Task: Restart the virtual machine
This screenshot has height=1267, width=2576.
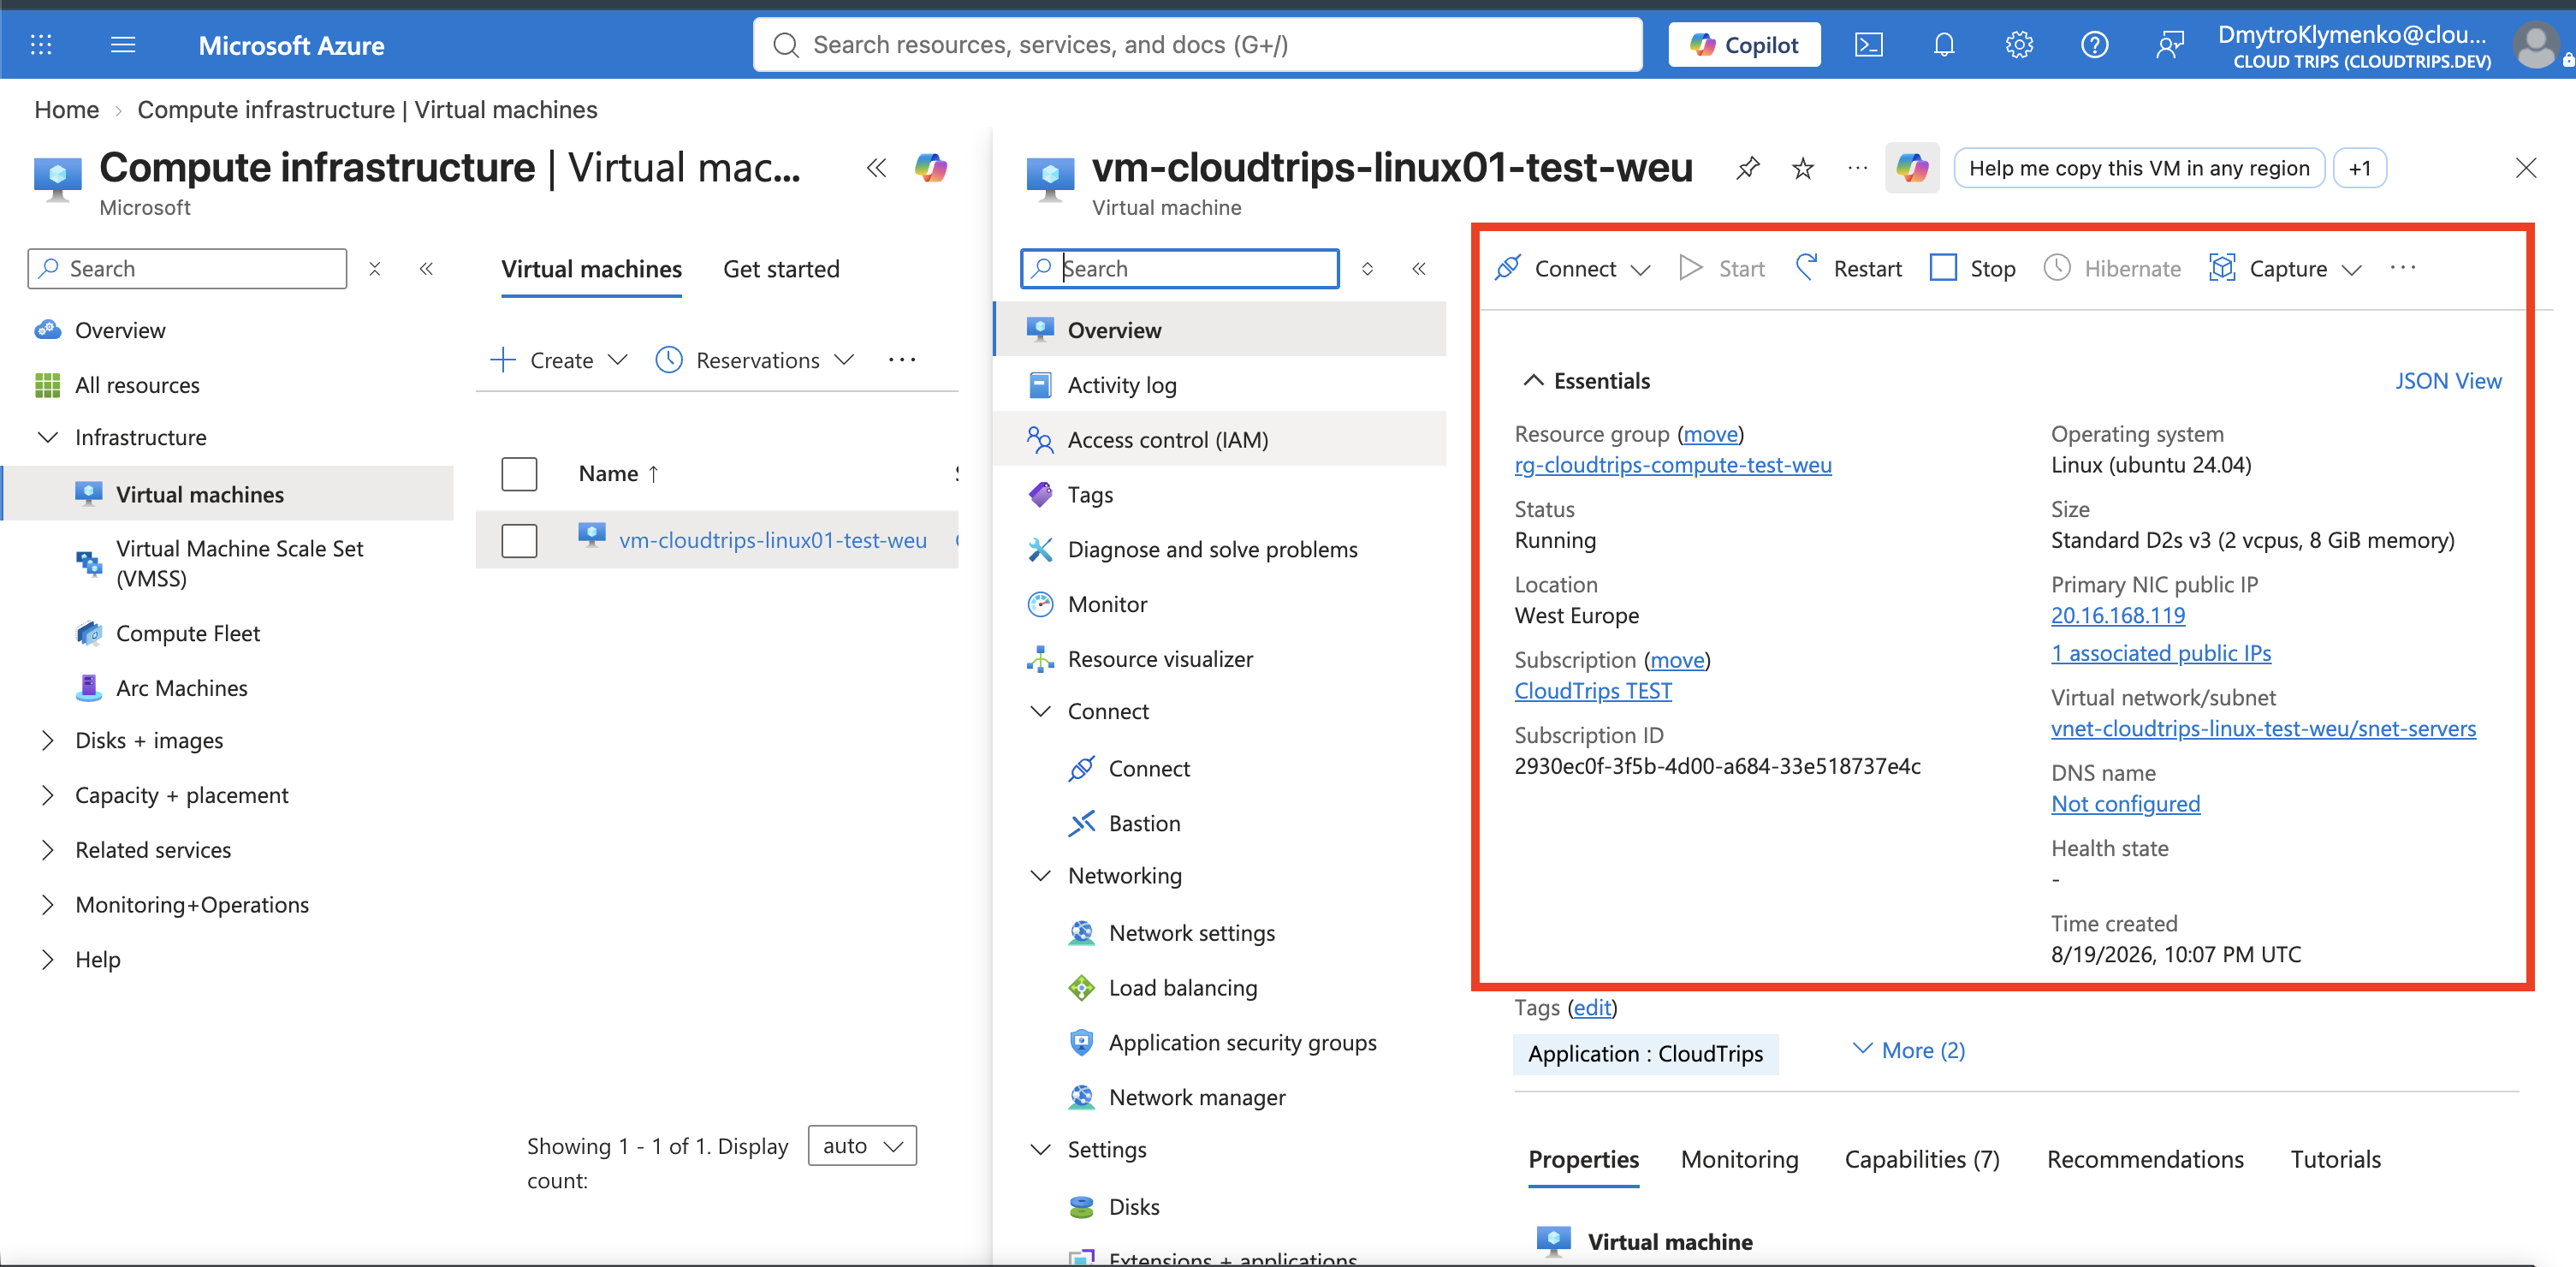Action: pyautogui.click(x=1849, y=269)
